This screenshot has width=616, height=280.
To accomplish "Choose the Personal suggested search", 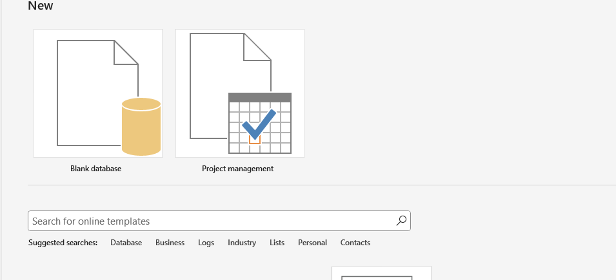I will point(312,243).
